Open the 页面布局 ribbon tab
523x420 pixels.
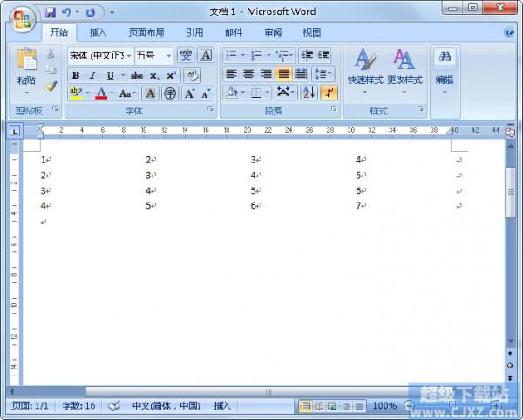click(146, 32)
